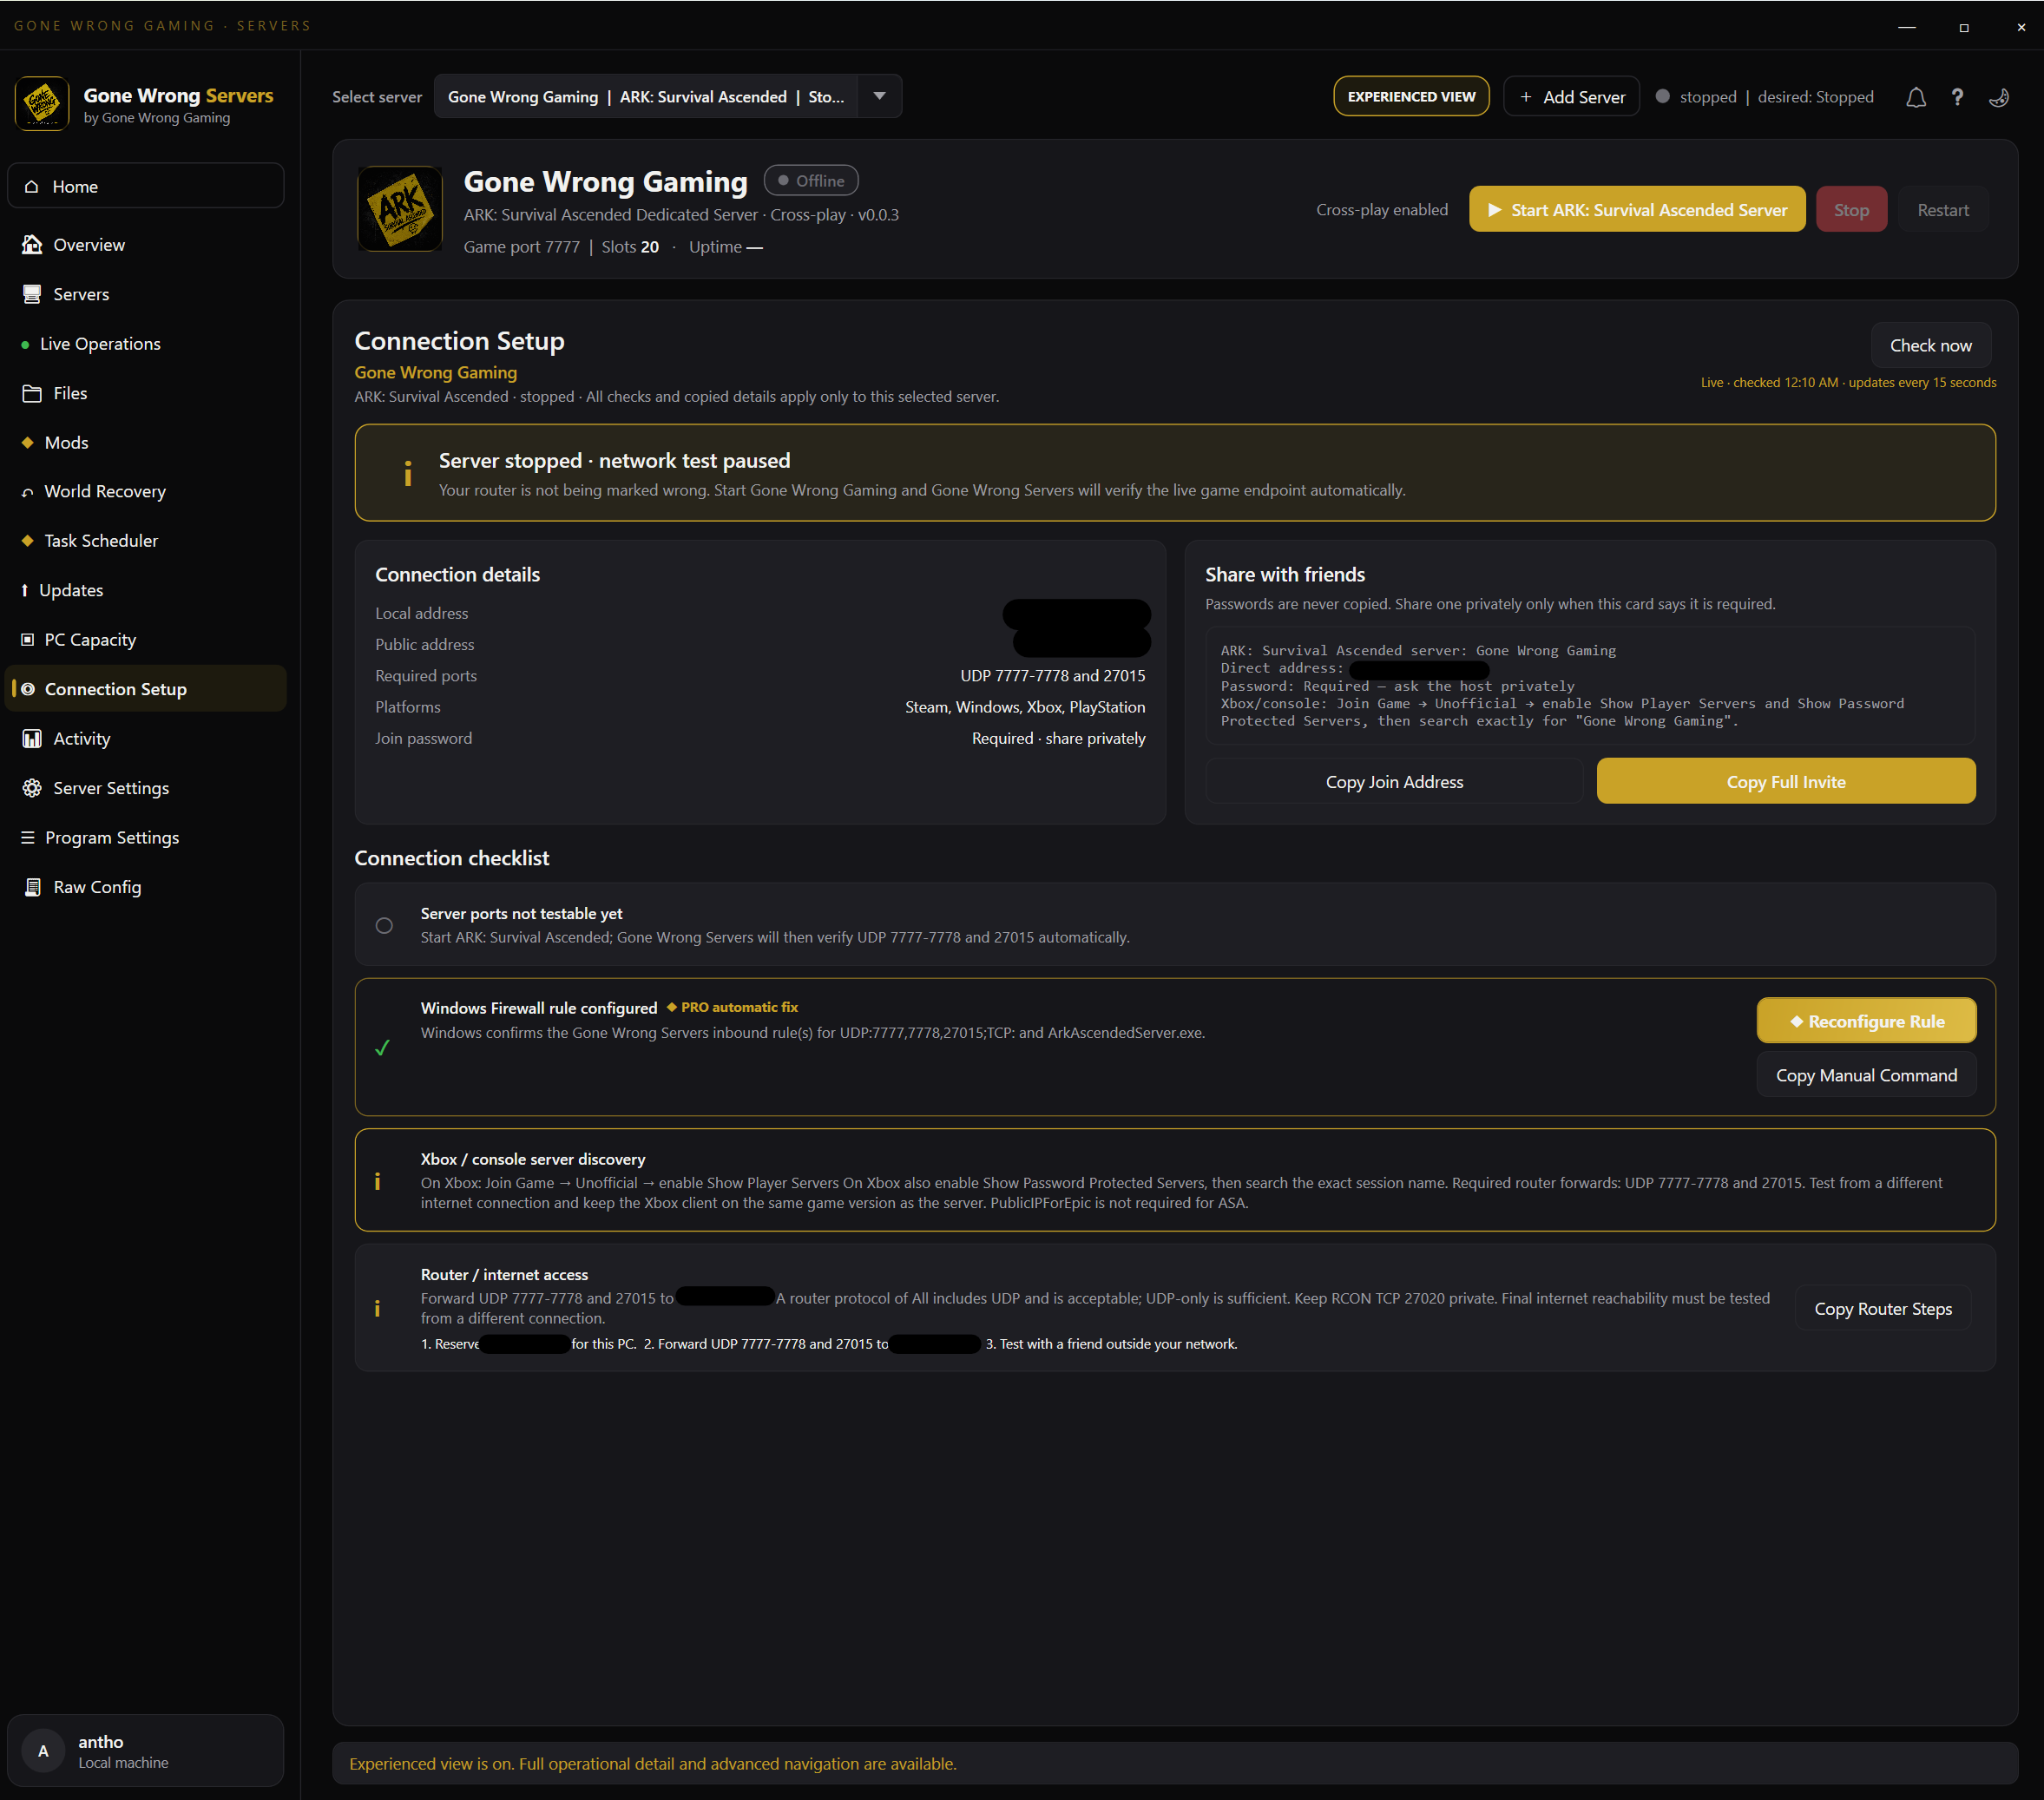Click the Gone Wrong Servers logo
Image resolution: width=2044 pixels, height=1800 pixels.
42,103
